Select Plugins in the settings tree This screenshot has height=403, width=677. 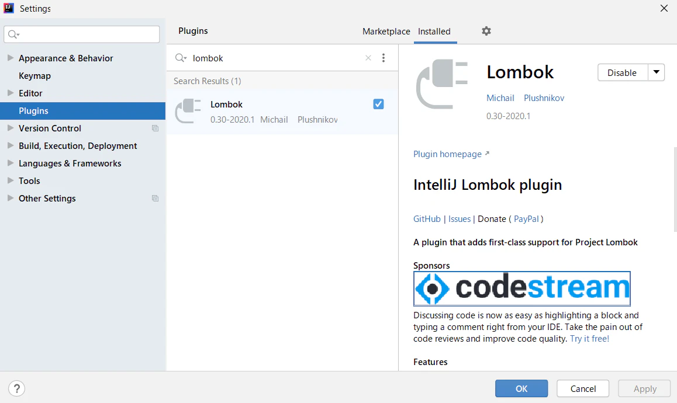(x=82, y=111)
